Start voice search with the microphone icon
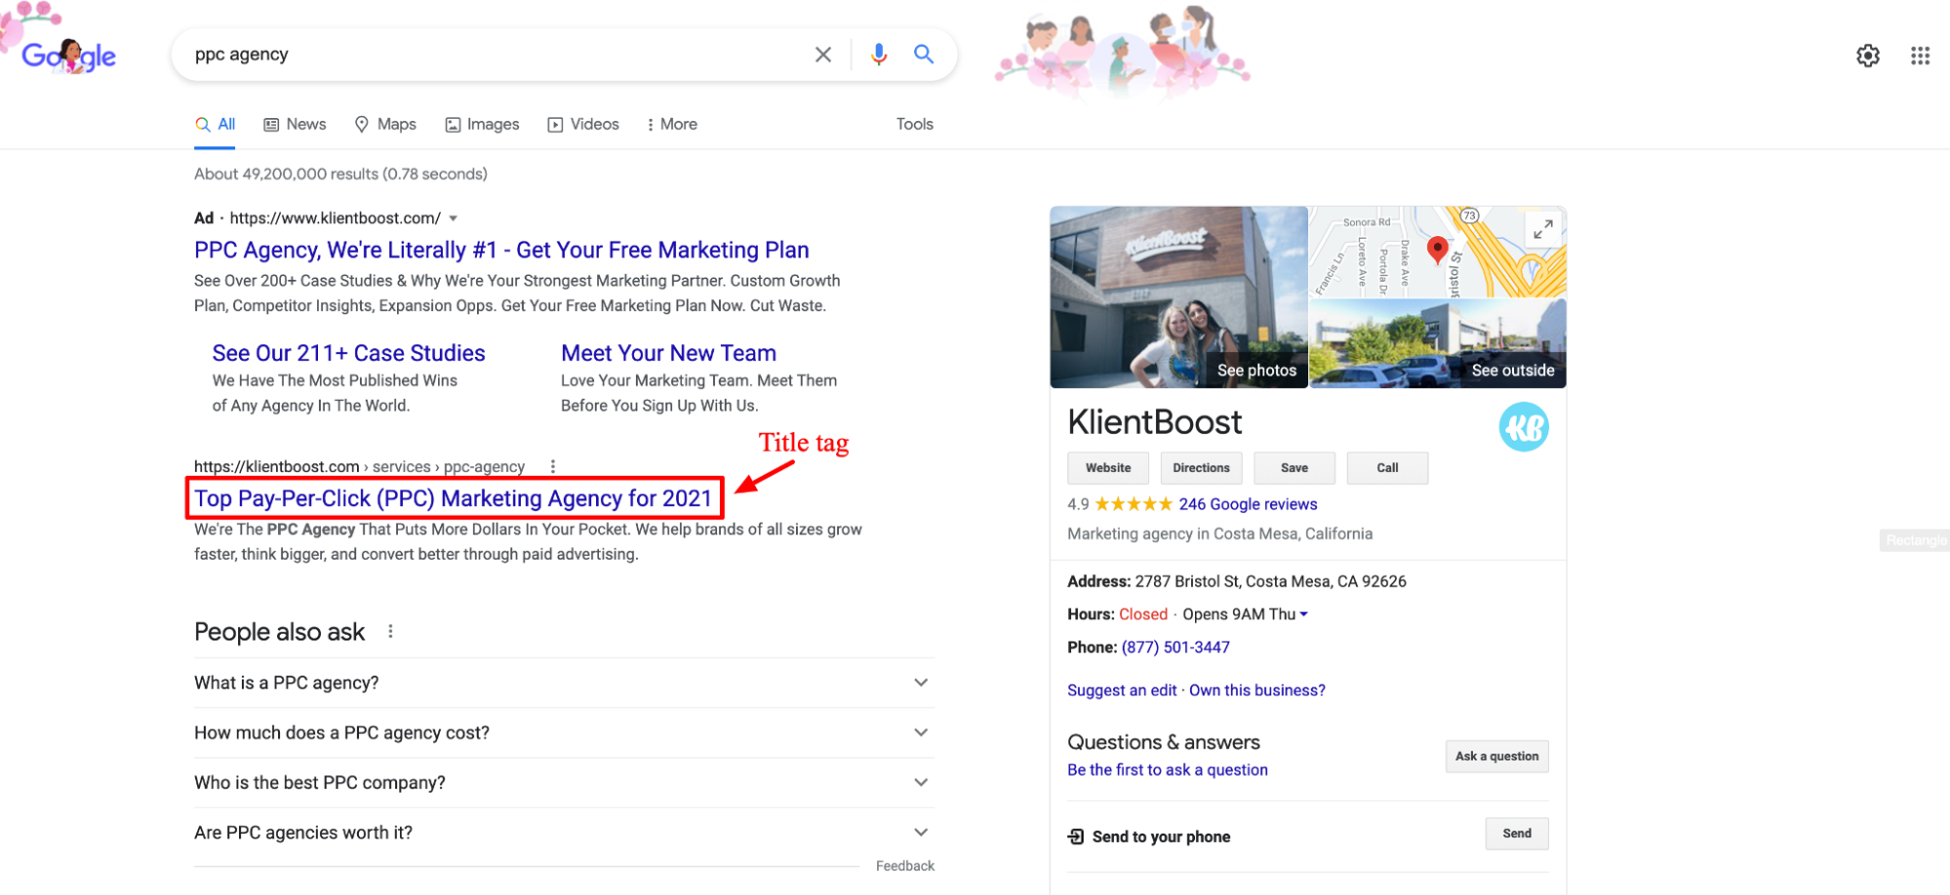 (x=879, y=55)
